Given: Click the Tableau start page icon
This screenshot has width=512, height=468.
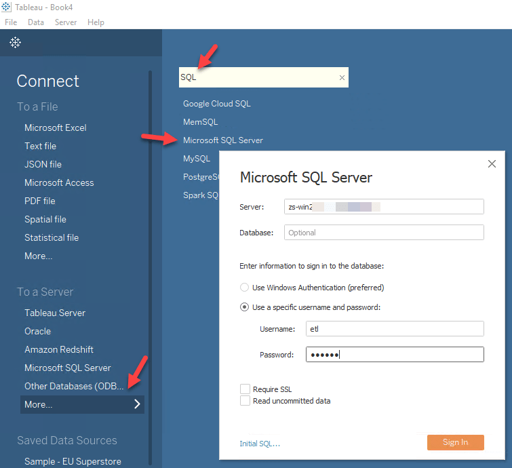Looking at the screenshot, I should pos(15,43).
